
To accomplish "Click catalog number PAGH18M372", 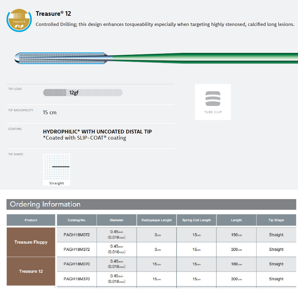I will click(76, 250).
